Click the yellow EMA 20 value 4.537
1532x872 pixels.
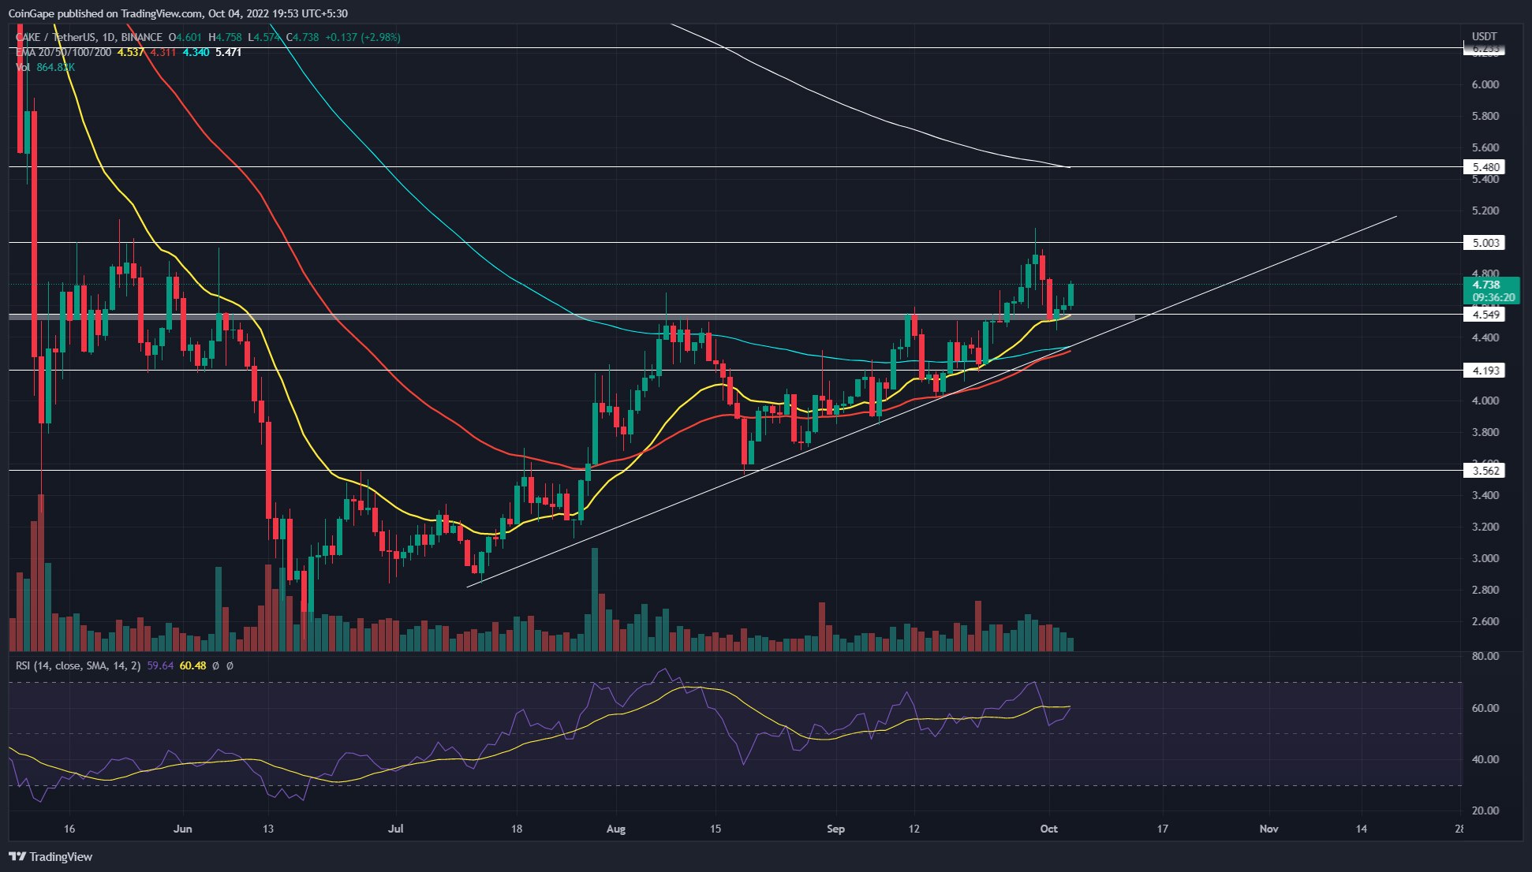point(129,53)
